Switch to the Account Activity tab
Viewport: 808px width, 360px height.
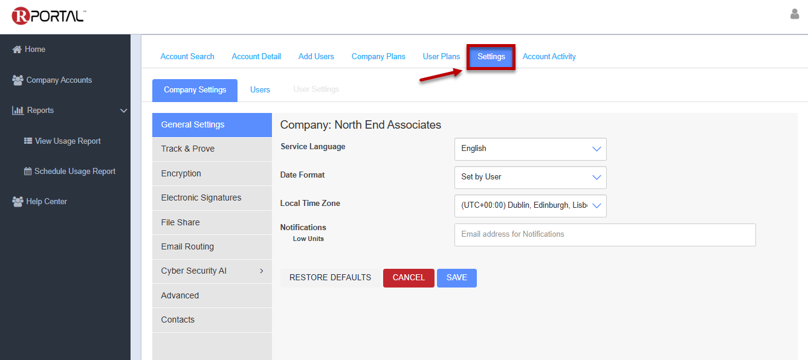tap(549, 57)
